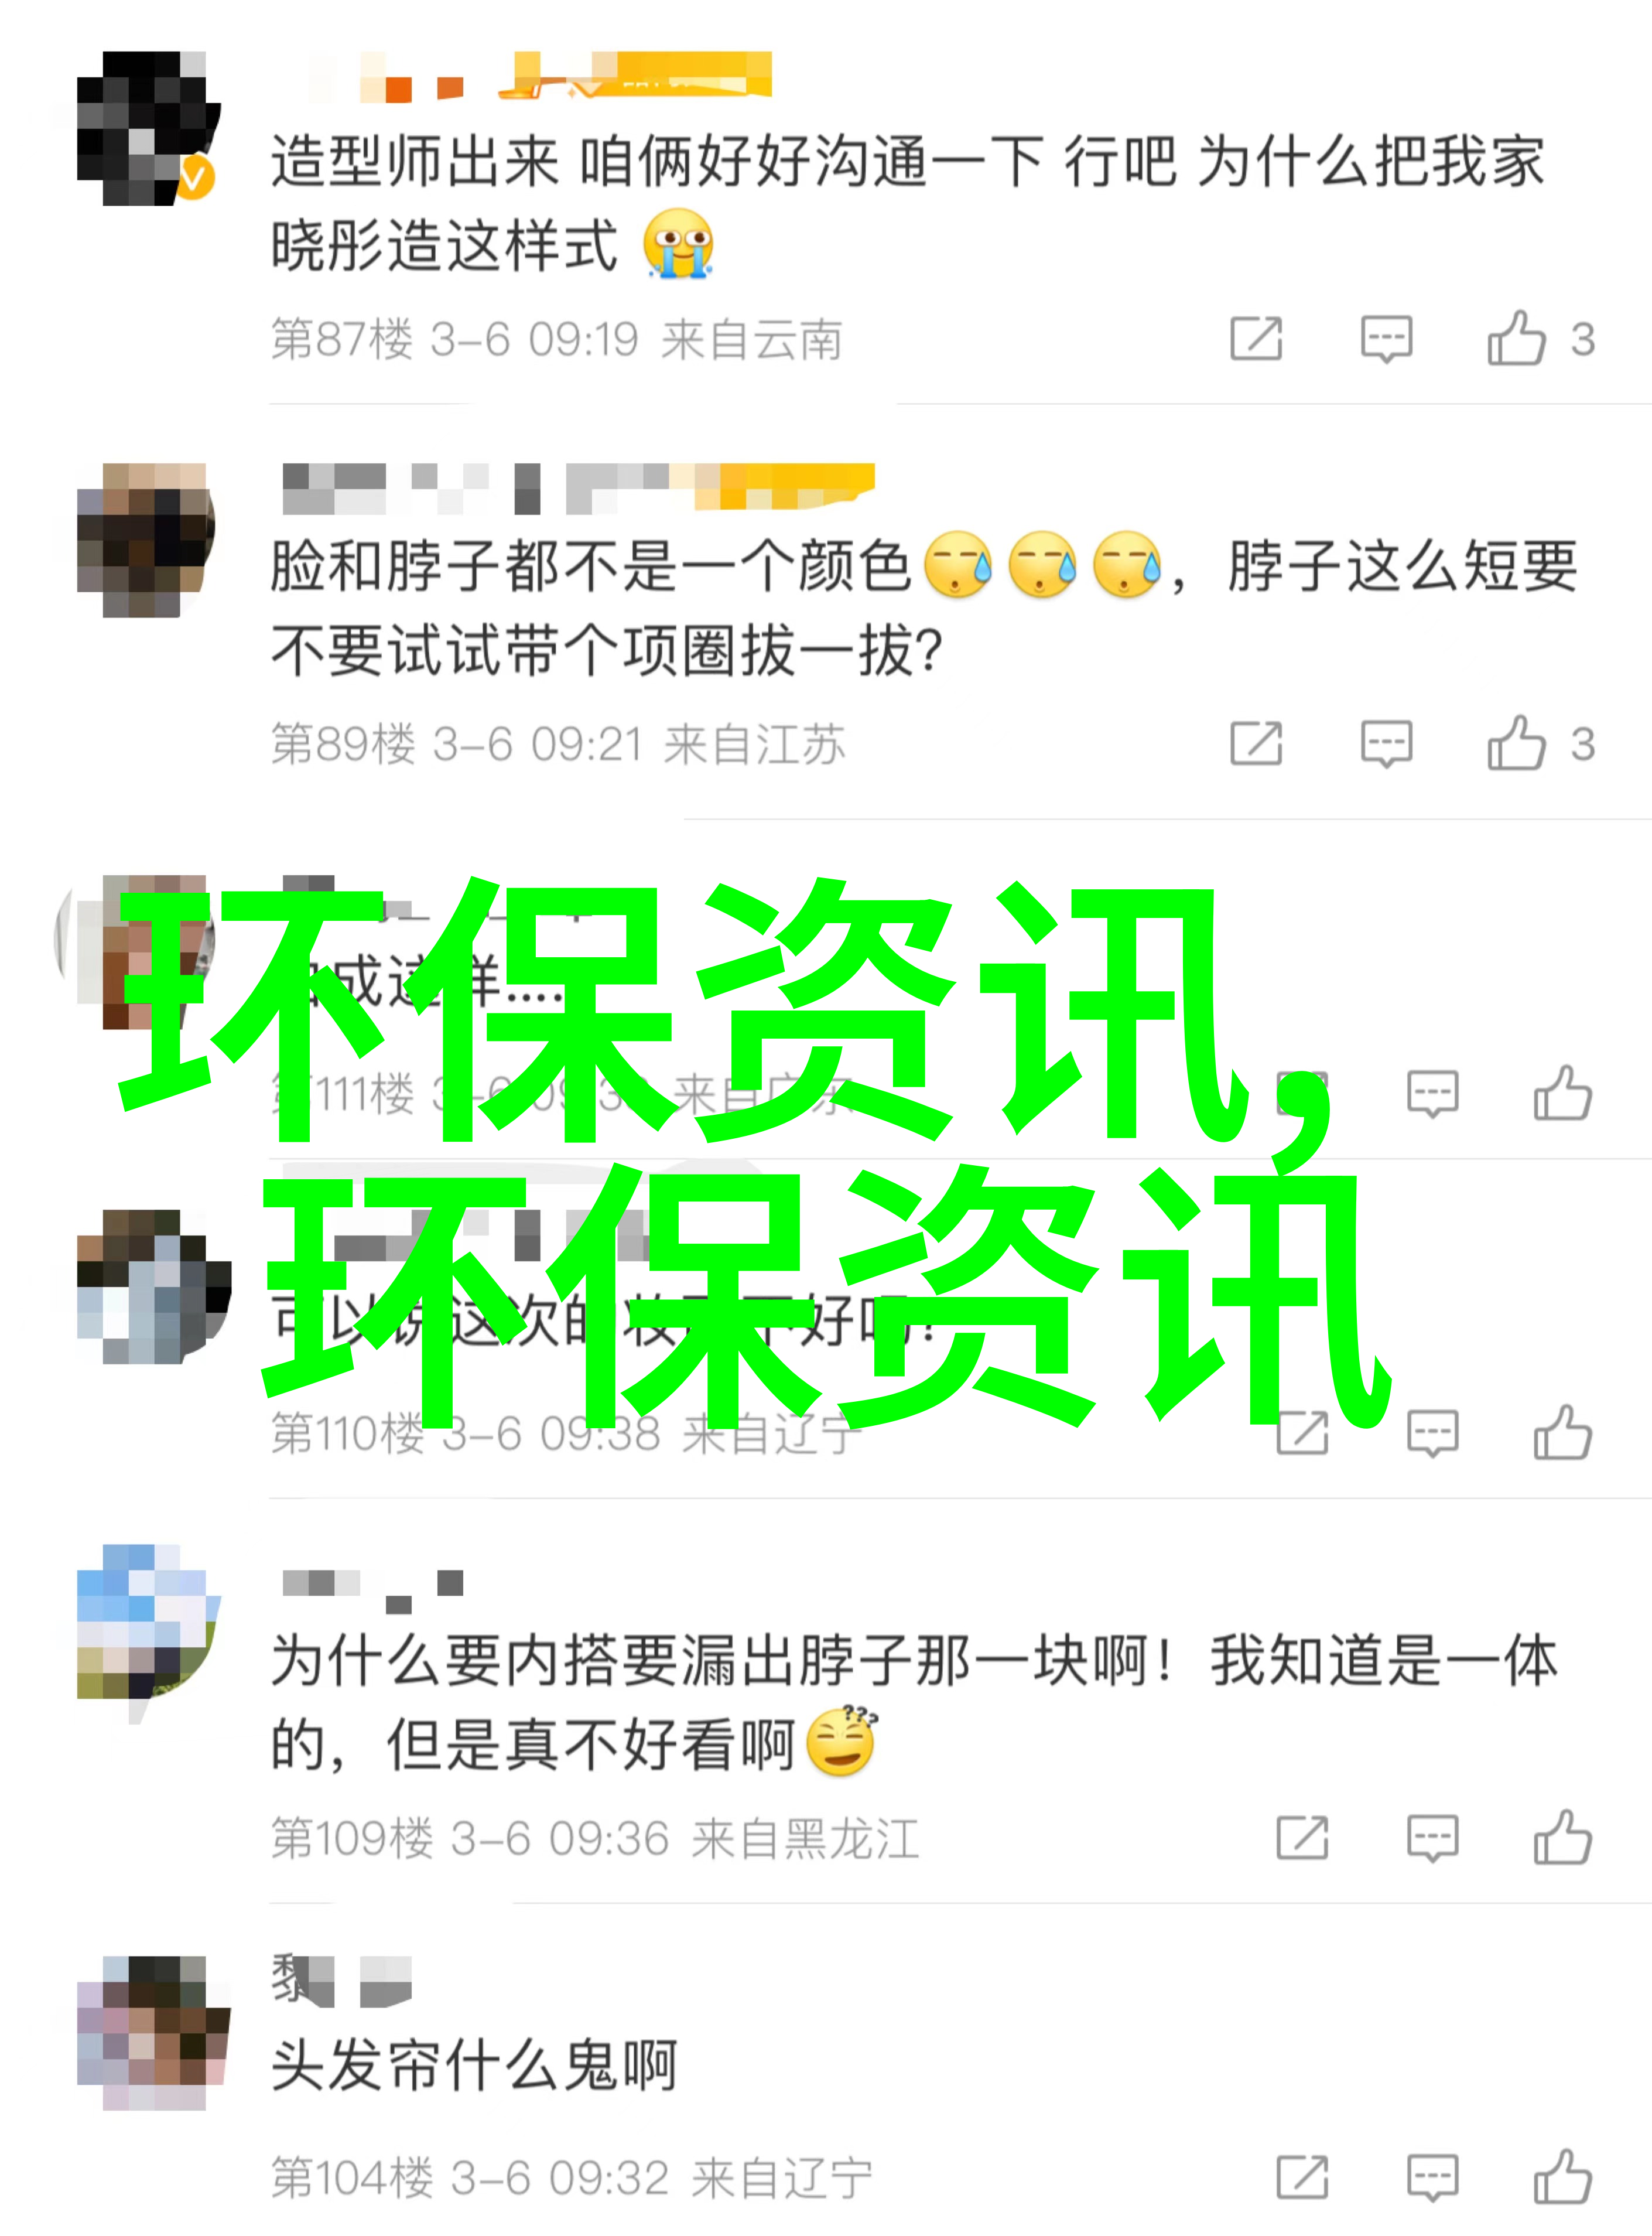Like the 第111楼 comment

[1562, 1093]
